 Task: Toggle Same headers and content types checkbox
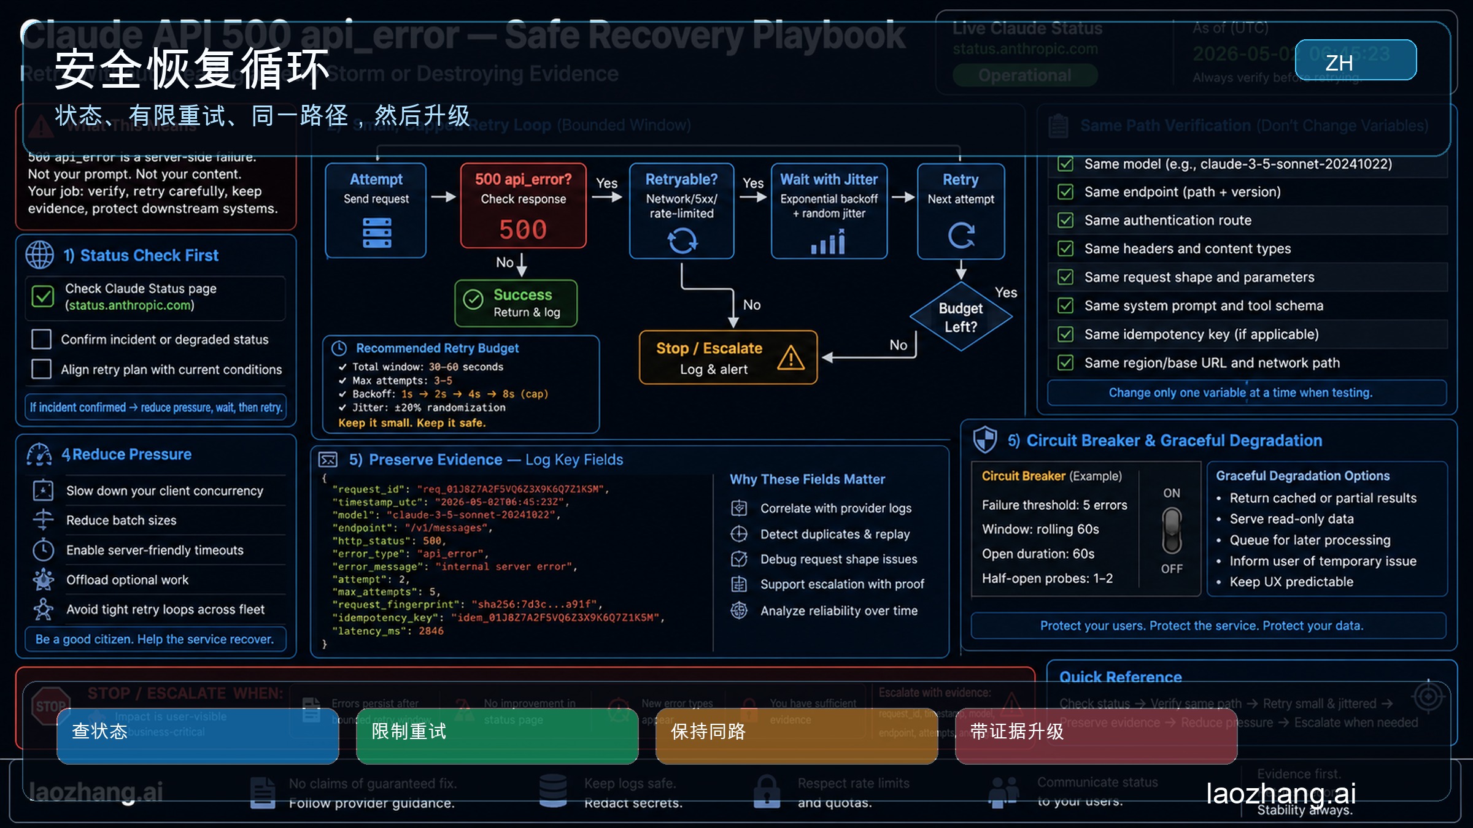tap(1065, 248)
